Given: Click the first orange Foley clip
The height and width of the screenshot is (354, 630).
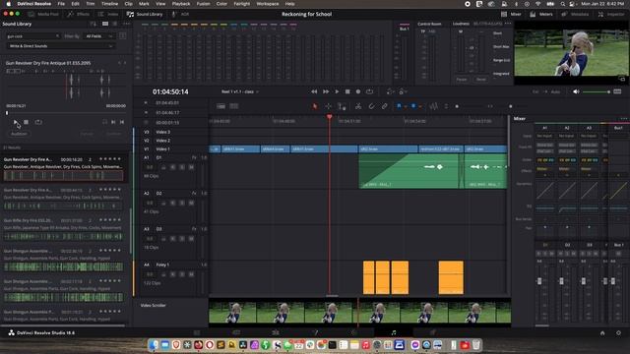Looking at the screenshot, I should point(368,277).
